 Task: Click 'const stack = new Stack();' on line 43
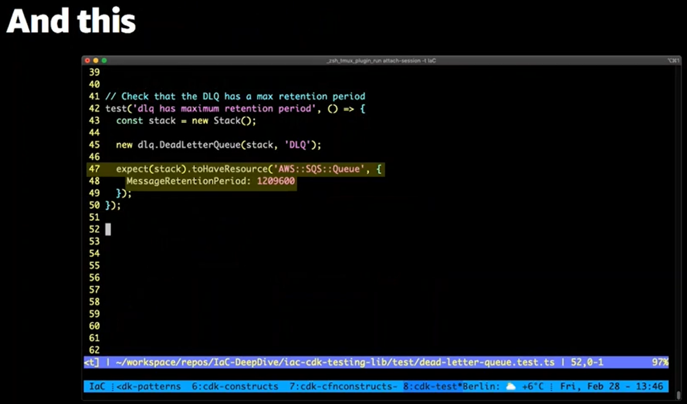[x=186, y=121]
